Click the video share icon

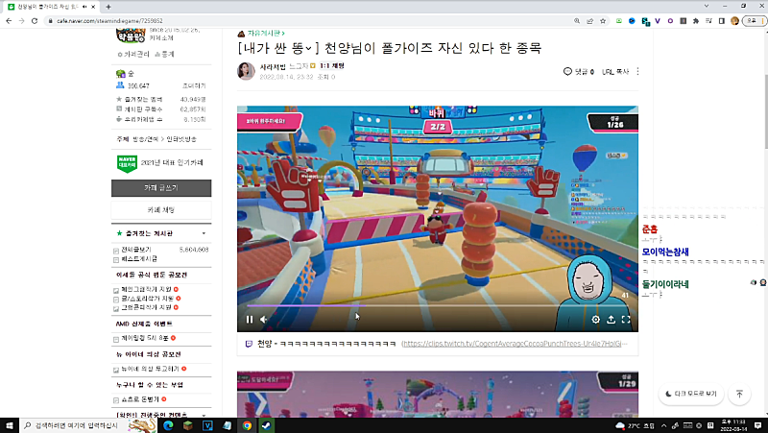[x=611, y=320]
